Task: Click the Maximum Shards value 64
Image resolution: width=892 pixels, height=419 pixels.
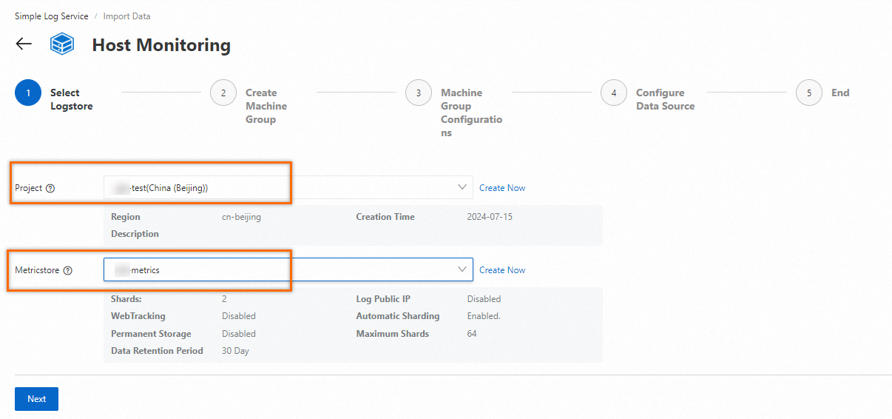Action: point(472,334)
